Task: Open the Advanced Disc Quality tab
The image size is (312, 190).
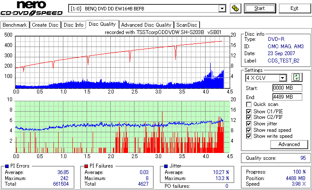Action: point(146,25)
